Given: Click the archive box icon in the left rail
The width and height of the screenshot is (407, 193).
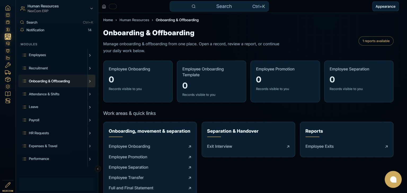Looking at the screenshot, I should pos(8,15).
